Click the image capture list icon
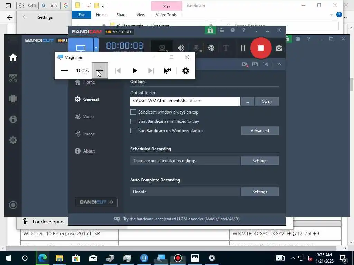354x265 pixels. point(255,65)
